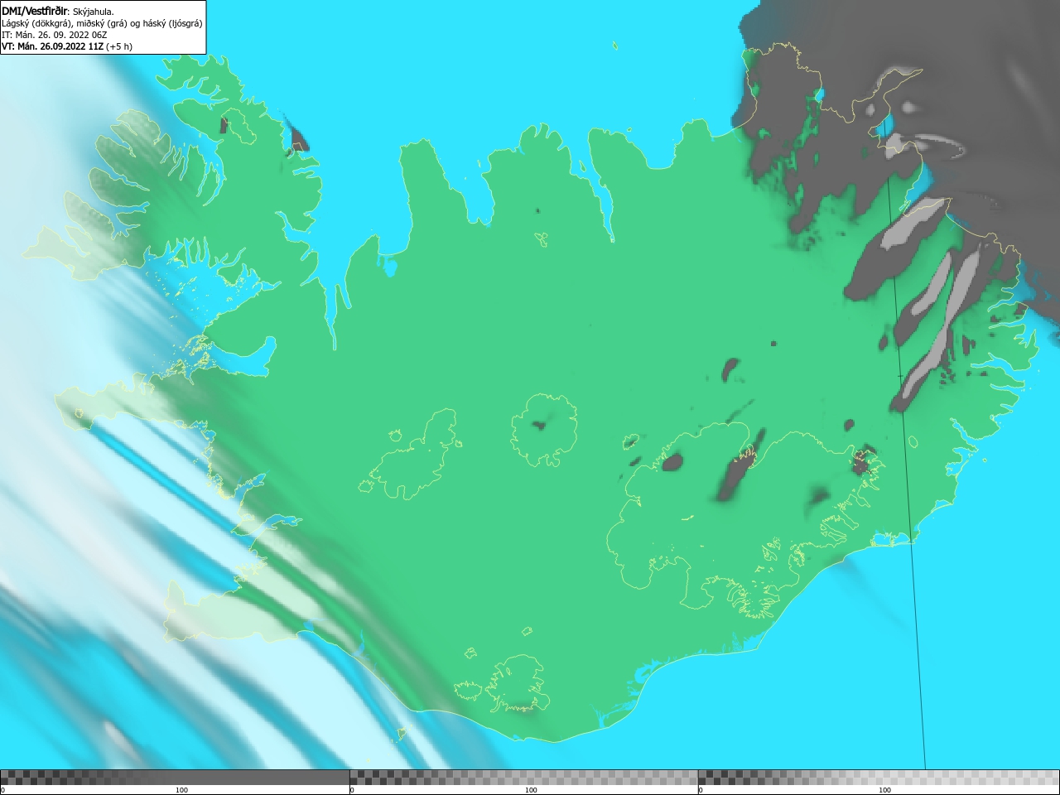Click the dark gray low-cloud color scale bar
This screenshot has height=795, width=1060.
coord(175,778)
